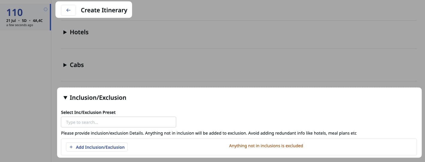Image resolution: width=425 pixels, height=162 pixels.
Task: Click the plus icon before Add Inclusion/Exclusion
Action: pyautogui.click(x=71, y=147)
